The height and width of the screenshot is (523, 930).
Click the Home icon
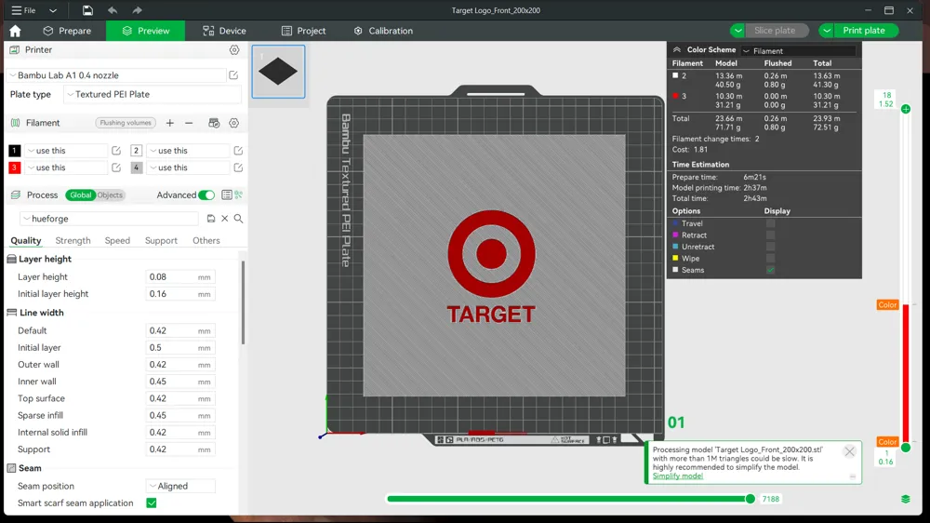click(x=16, y=31)
